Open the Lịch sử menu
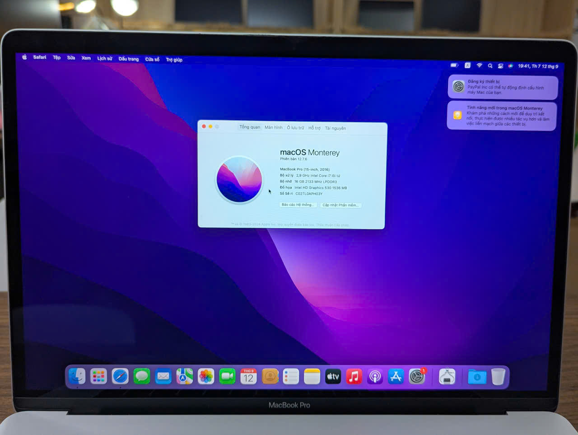Image resolution: width=578 pixels, height=435 pixels. point(105,58)
